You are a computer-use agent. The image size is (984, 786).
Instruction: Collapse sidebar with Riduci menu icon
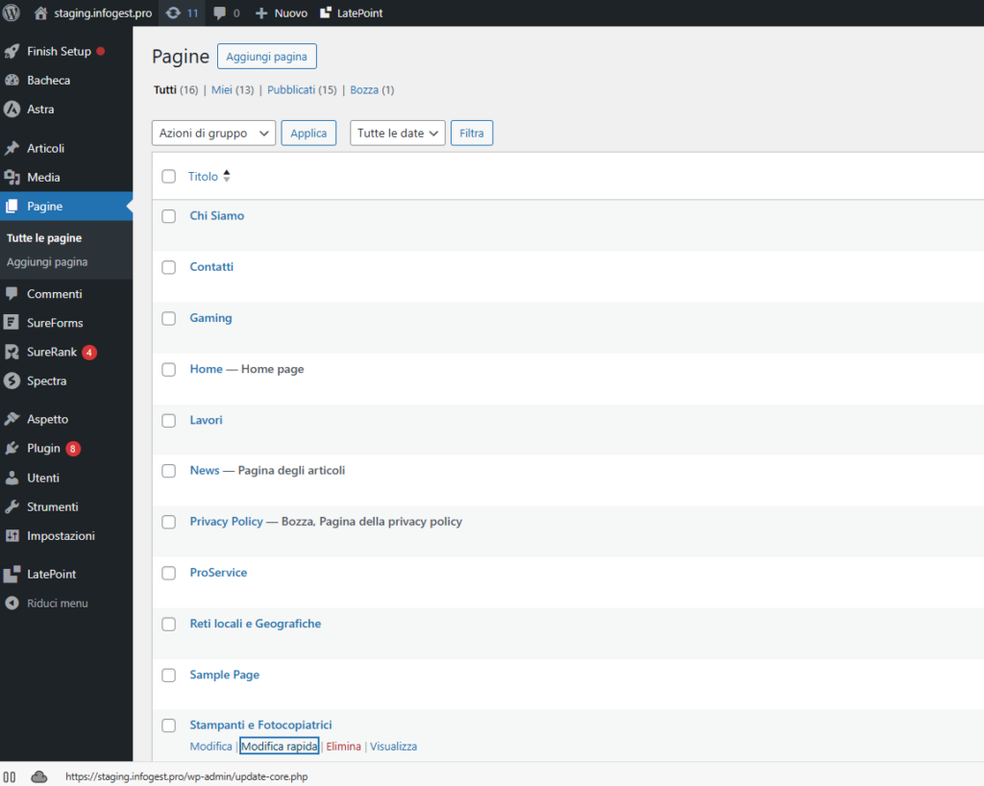click(x=12, y=603)
